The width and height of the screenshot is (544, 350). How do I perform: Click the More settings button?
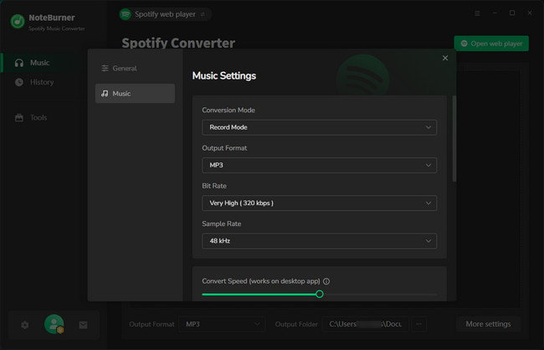pos(489,323)
